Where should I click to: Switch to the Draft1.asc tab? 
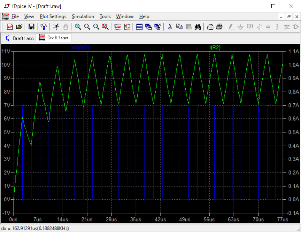click(x=19, y=38)
